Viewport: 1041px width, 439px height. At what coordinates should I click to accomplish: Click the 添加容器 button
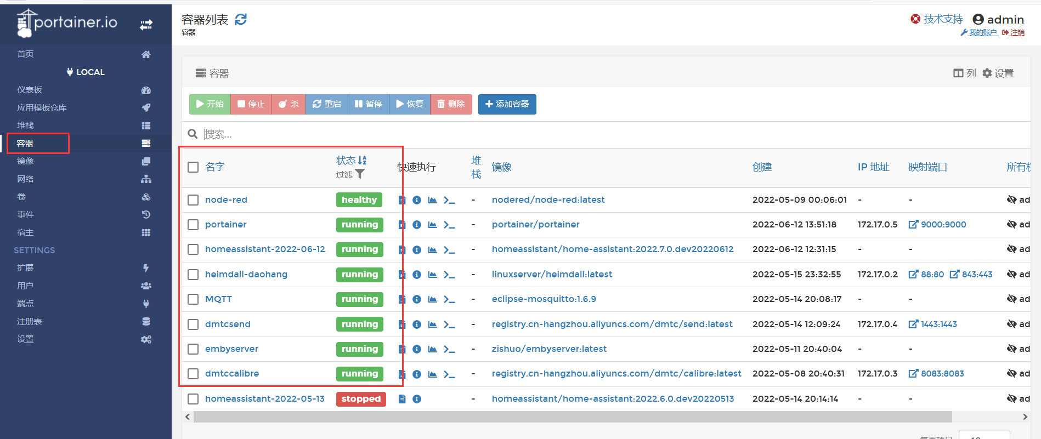tap(507, 104)
